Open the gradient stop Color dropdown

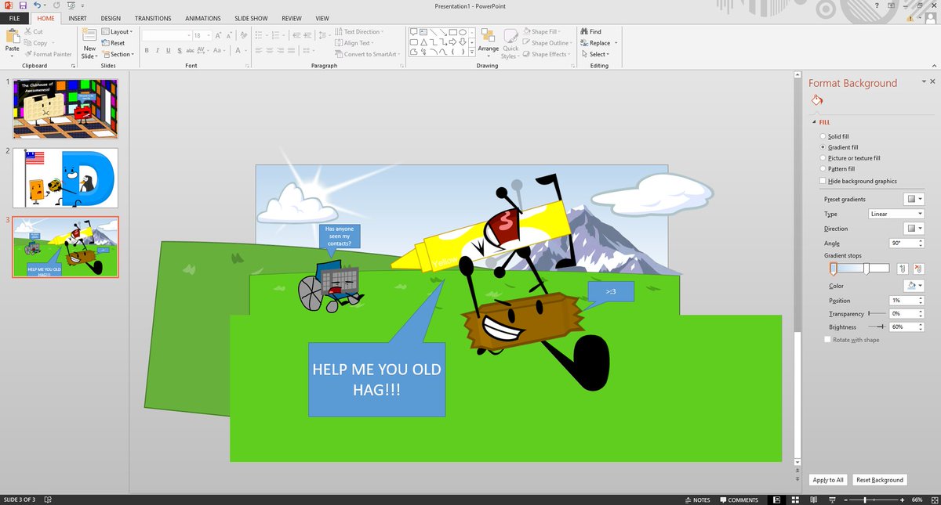click(914, 286)
